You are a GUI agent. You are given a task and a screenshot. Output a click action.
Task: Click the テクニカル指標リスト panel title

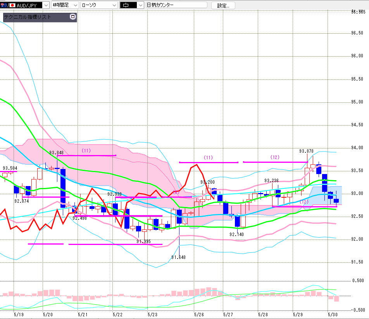[28, 17]
